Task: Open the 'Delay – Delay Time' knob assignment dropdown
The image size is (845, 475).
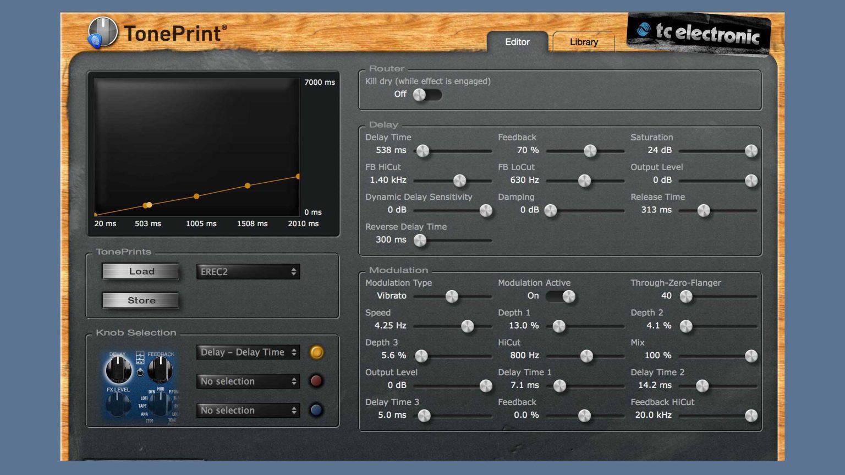Action: click(248, 352)
